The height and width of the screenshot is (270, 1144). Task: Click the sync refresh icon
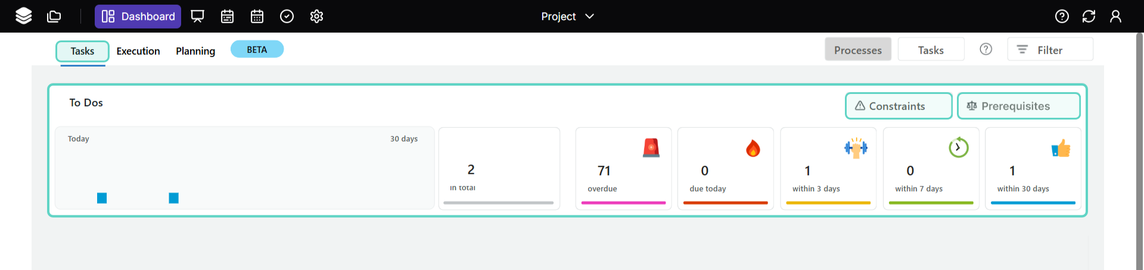click(x=1089, y=16)
